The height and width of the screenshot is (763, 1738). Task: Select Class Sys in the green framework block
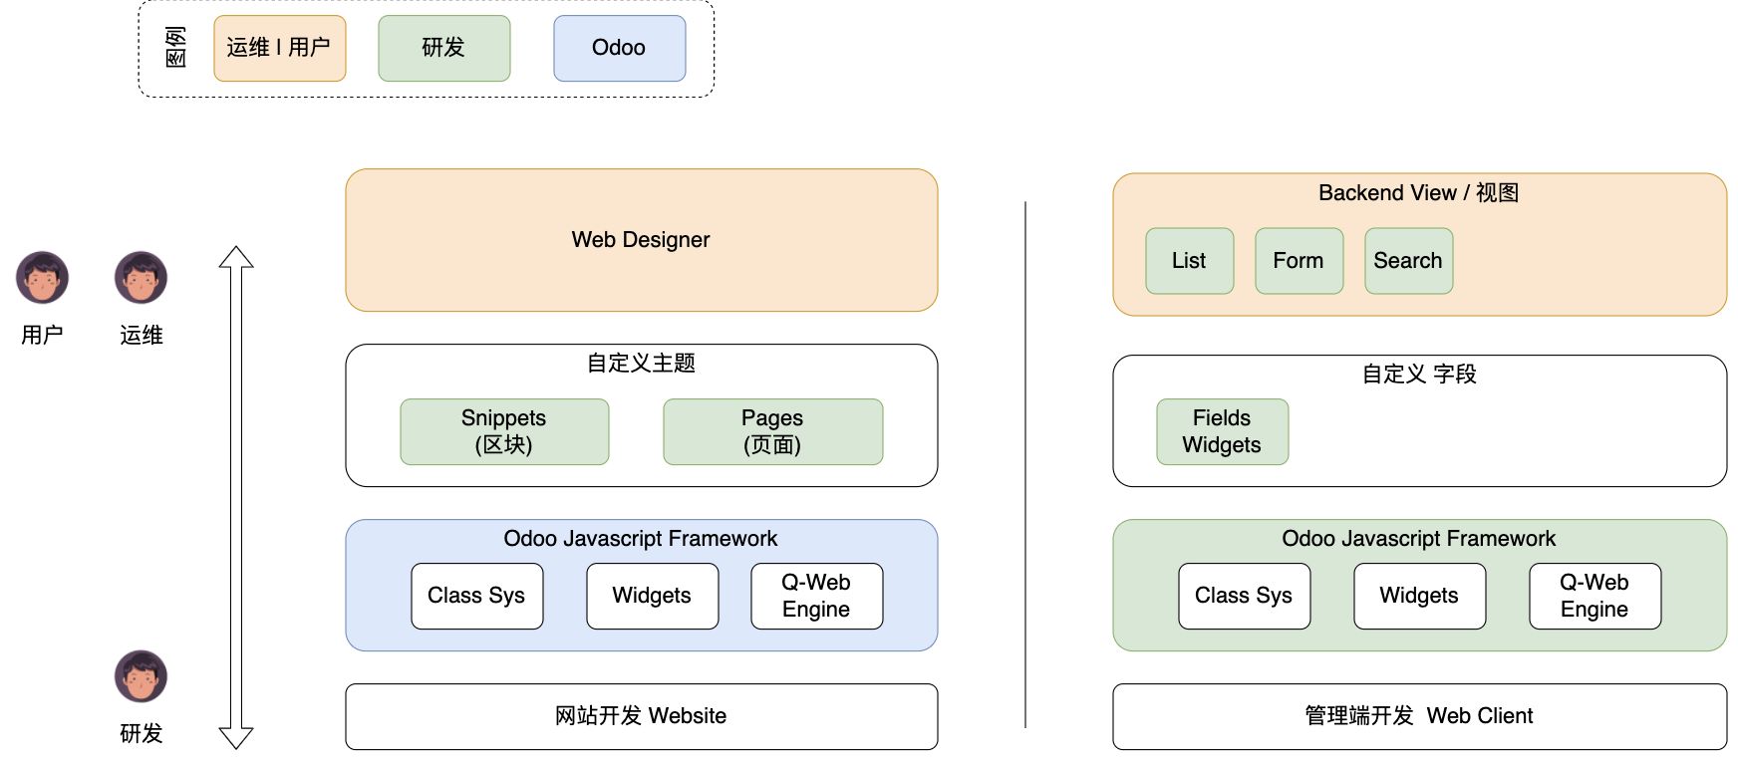[x=1245, y=596]
